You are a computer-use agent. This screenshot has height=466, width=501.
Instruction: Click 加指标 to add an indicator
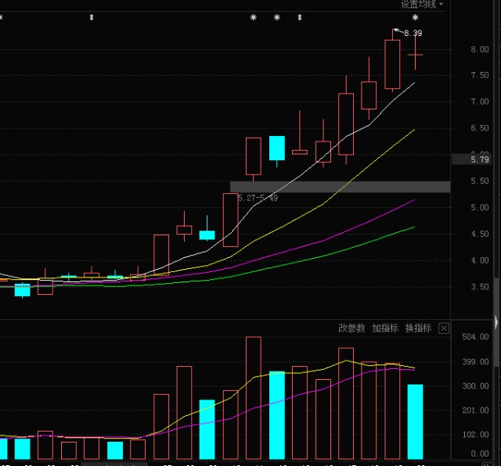tap(385, 328)
